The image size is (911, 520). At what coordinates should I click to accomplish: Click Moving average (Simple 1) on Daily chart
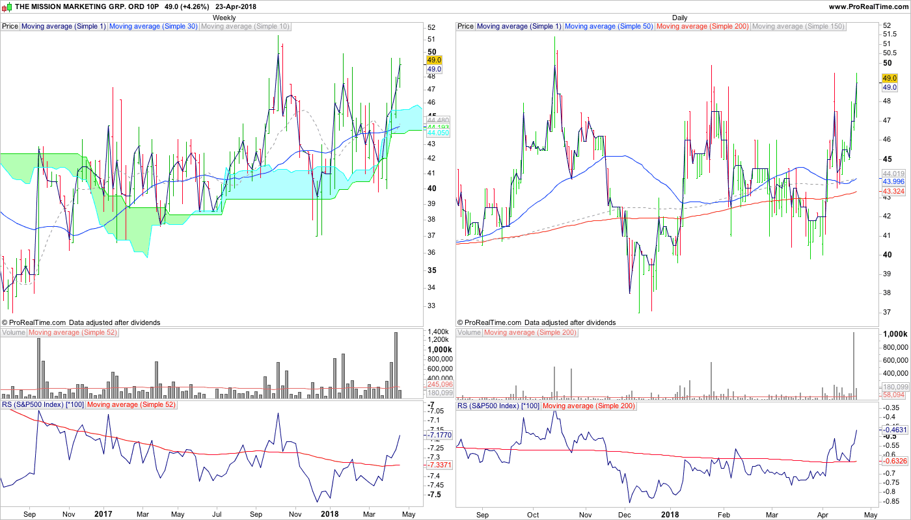tap(519, 27)
